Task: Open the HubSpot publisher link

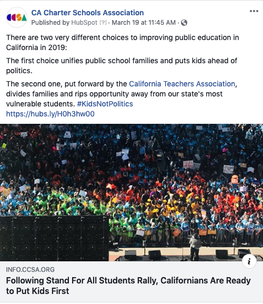Action: click(84, 23)
